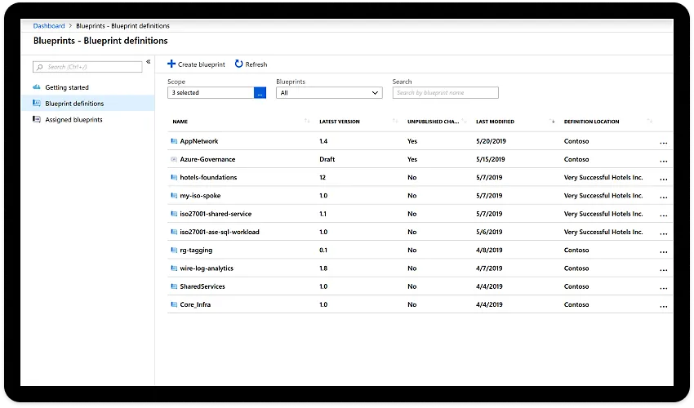Click the Create blueprint plus icon
Viewport: 694px width, 408px height.
tap(171, 64)
